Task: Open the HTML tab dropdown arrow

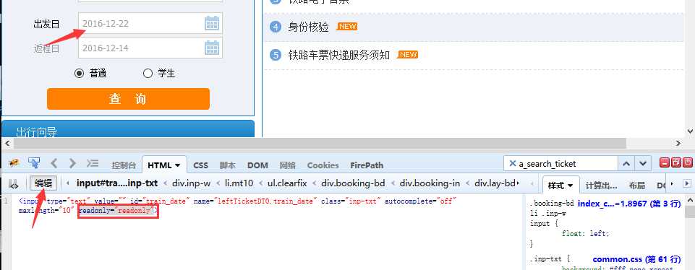Action: pos(178,165)
